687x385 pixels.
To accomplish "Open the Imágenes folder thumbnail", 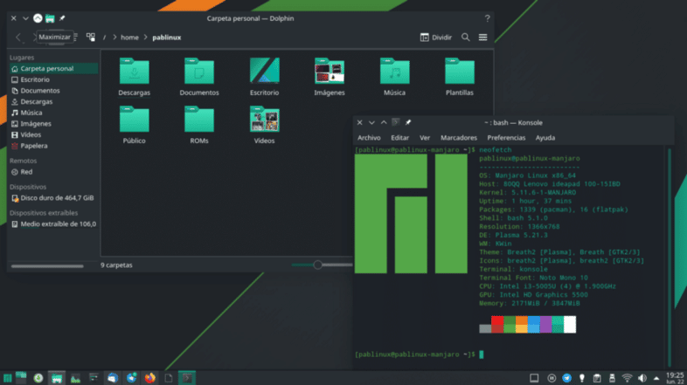I will pos(329,71).
